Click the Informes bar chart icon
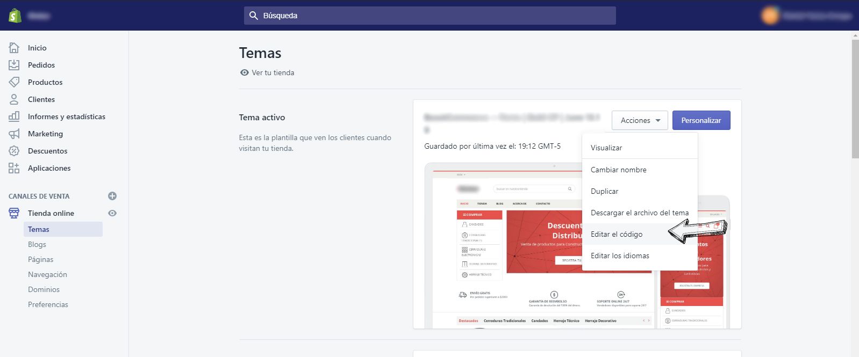This screenshot has width=859, height=357. [x=14, y=116]
